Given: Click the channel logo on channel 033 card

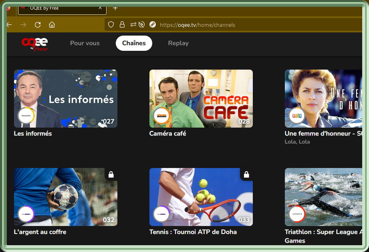Looking at the screenshot, I should 161,214.
